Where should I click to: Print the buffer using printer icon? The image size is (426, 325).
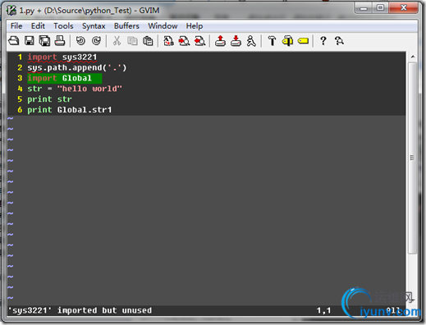point(60,41)
